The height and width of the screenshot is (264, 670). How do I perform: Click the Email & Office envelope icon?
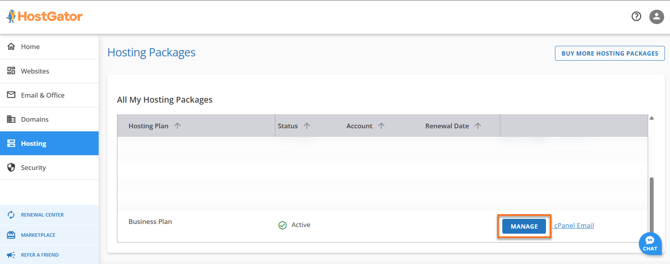pyautogui.click(x=11, y=95)
